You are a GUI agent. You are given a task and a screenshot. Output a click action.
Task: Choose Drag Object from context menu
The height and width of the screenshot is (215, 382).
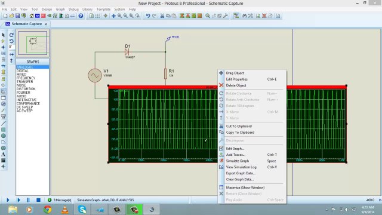252,73
